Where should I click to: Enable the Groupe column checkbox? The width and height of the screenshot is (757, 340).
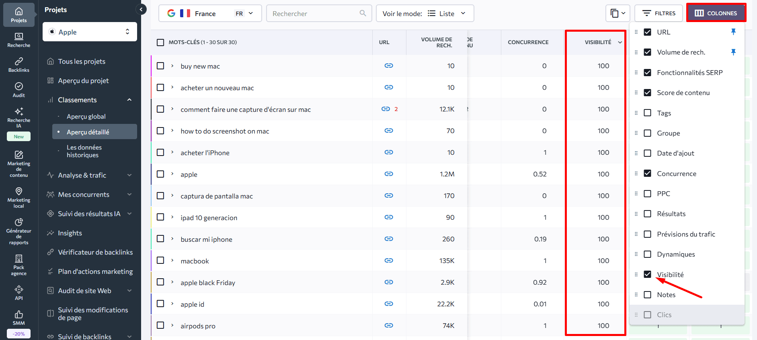[648, 133]
